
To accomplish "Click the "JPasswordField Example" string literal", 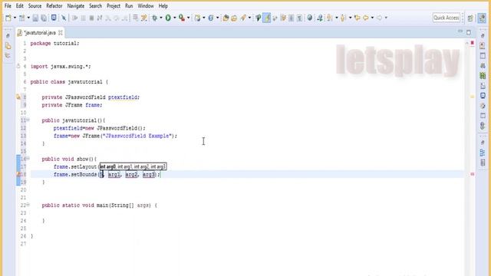I will tap(138, 136).
